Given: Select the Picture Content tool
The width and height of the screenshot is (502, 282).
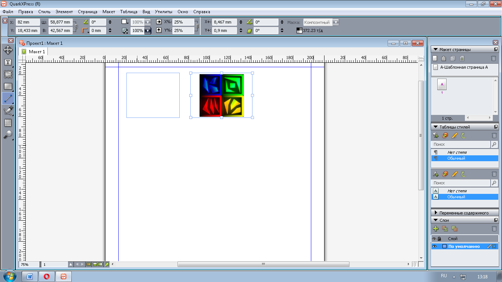Looking at the screenshot, I should tap(8, 74).
